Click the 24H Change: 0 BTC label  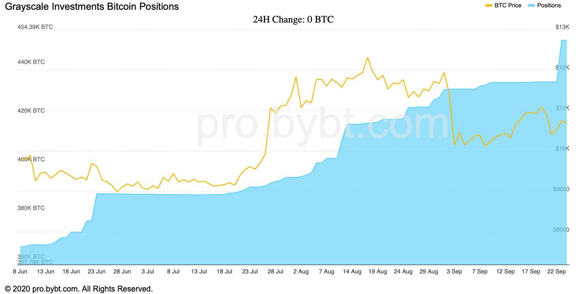(x=293, y=20)
